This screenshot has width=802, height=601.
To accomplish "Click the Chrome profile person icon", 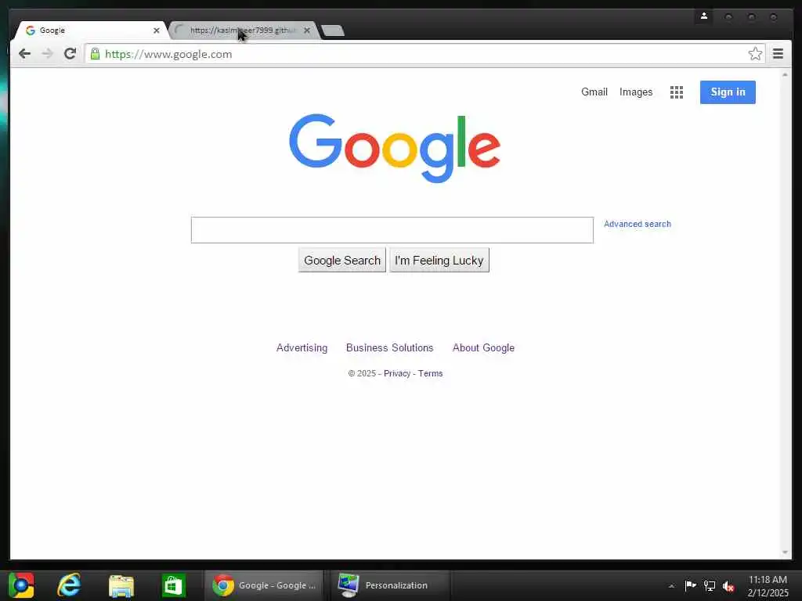I will tap(704, 16).
